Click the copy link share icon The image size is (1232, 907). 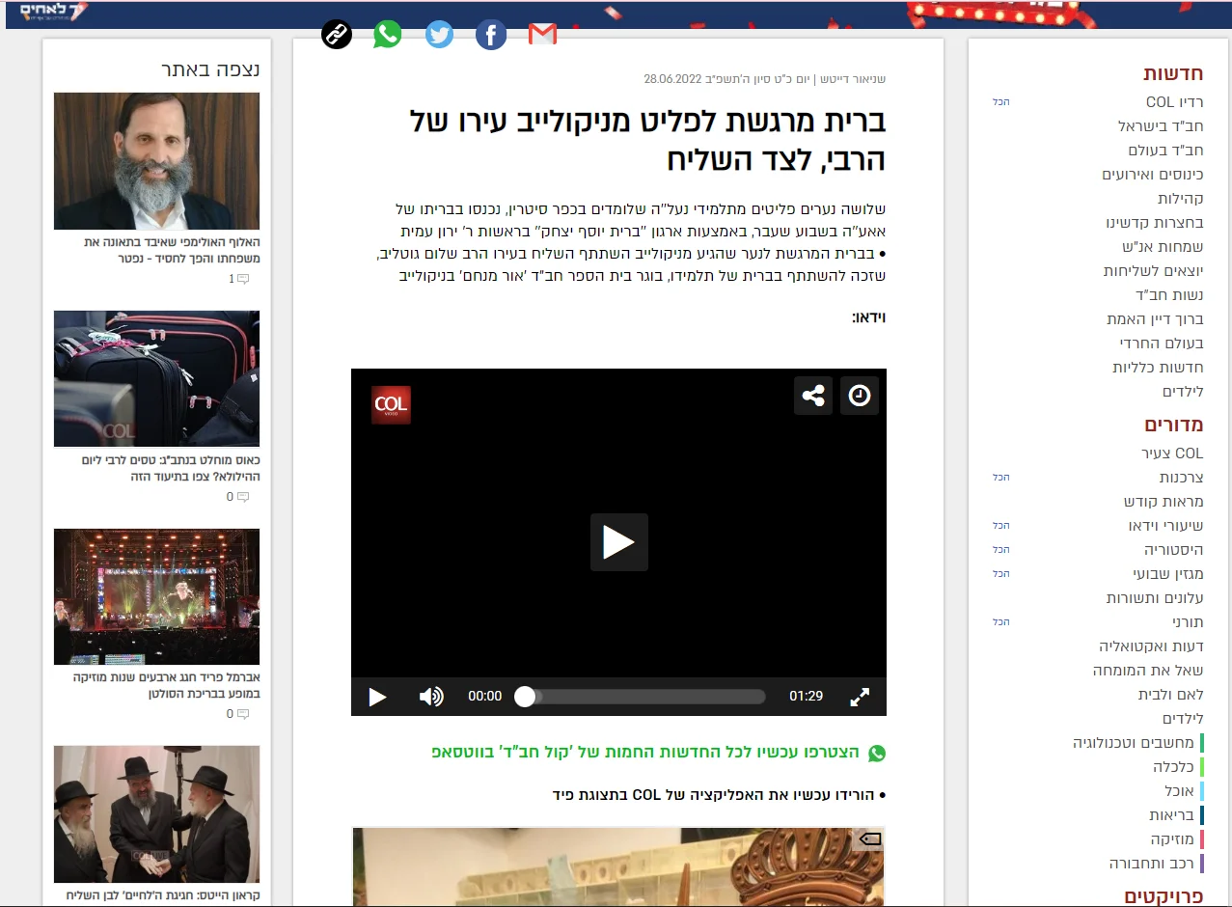(x=336, y=36)
